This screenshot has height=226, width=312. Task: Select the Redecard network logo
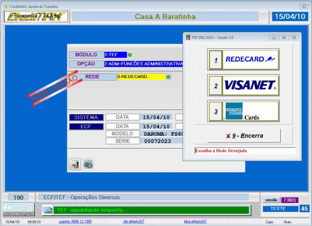click(251, 60)
